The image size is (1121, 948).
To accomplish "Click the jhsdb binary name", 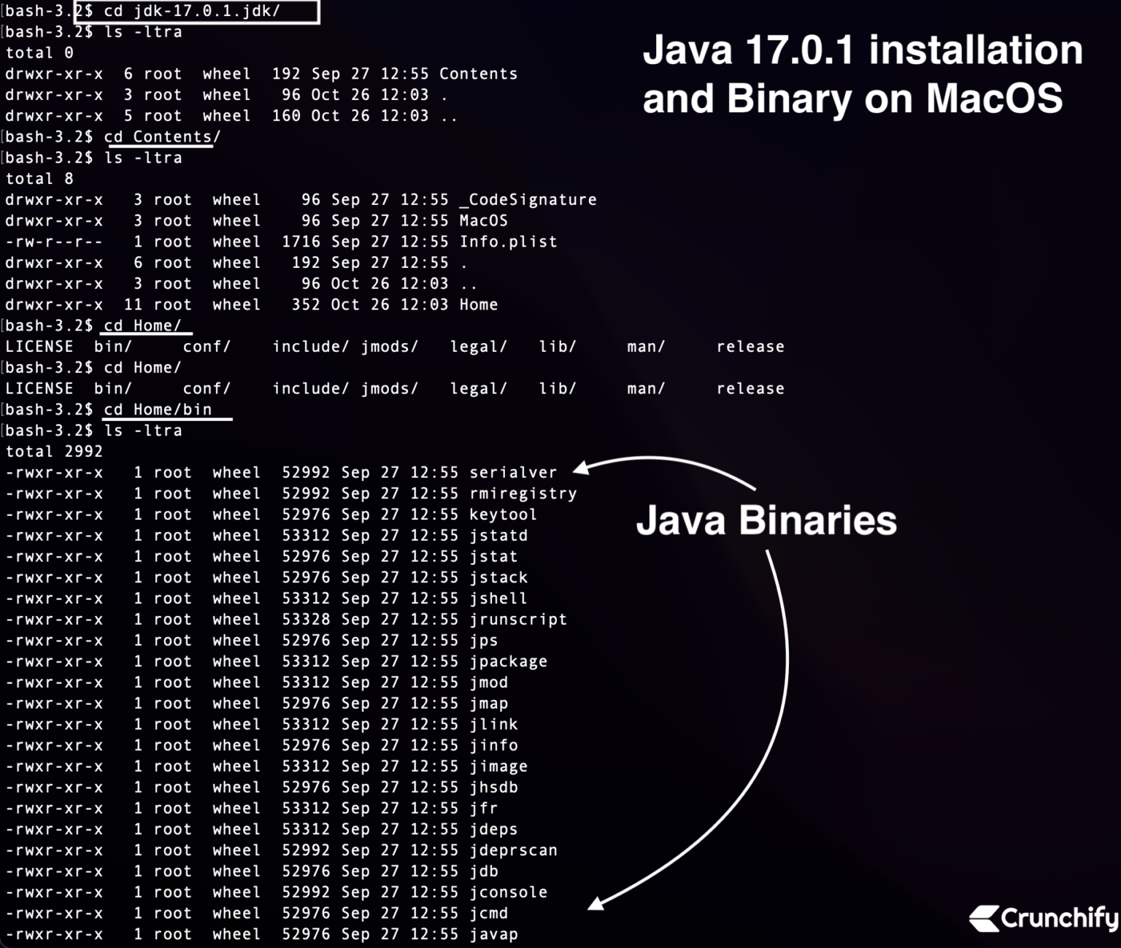I will point(493,787).
